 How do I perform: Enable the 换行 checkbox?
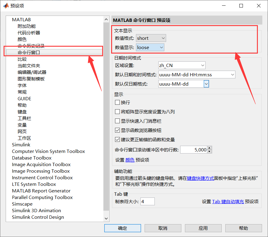tap(117, 102)
